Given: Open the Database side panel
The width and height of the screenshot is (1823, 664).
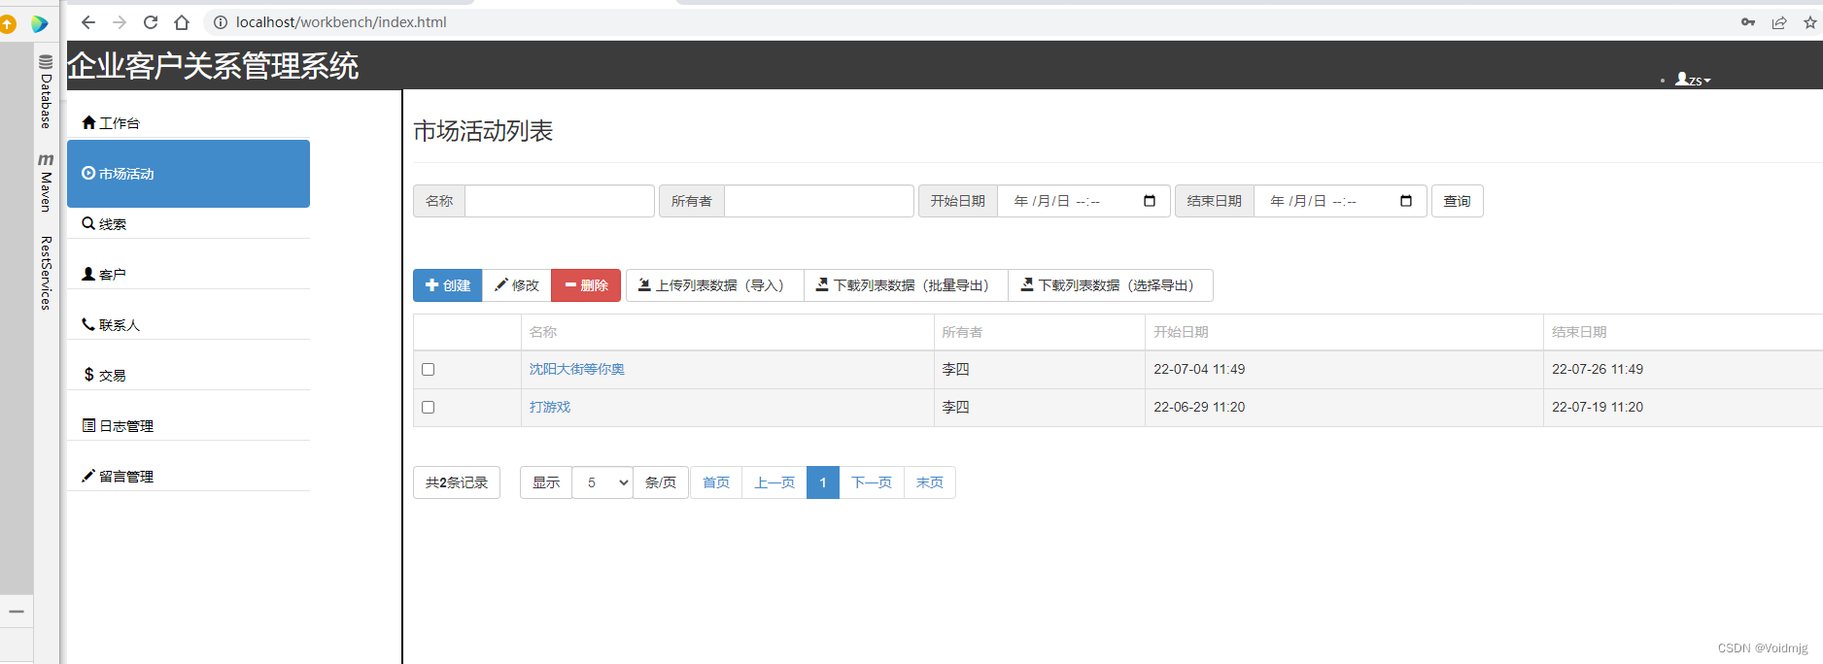Looking at the screenshot, I should (x=46, y=92).
